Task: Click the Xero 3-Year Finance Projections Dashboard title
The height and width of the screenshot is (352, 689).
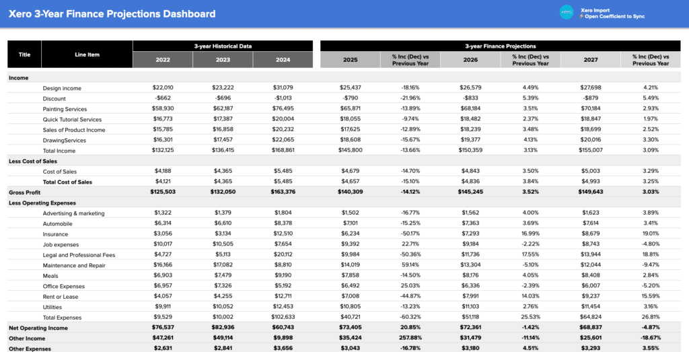Action: coord(112,13)
